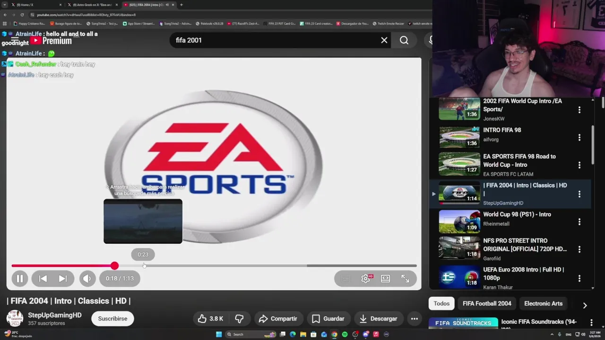The width and height of the screenshot is (605, 340).
Task: Switch to theater mode view
Action: tap(386, 279)
